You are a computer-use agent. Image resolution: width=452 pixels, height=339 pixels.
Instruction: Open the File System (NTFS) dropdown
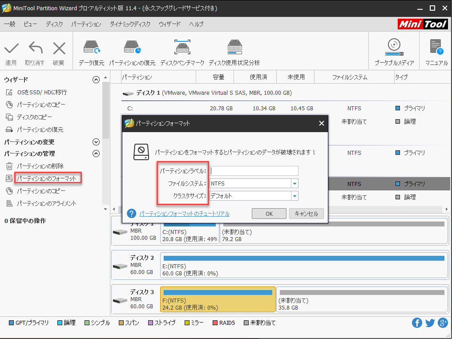tap(295, 183)
